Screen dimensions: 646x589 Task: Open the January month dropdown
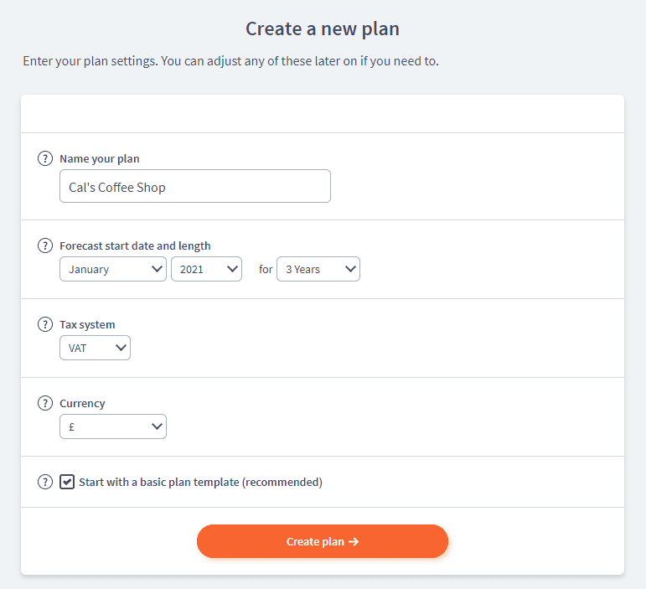click(x=113, y=269)
